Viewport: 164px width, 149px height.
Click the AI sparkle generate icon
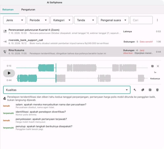pos(135,90)
